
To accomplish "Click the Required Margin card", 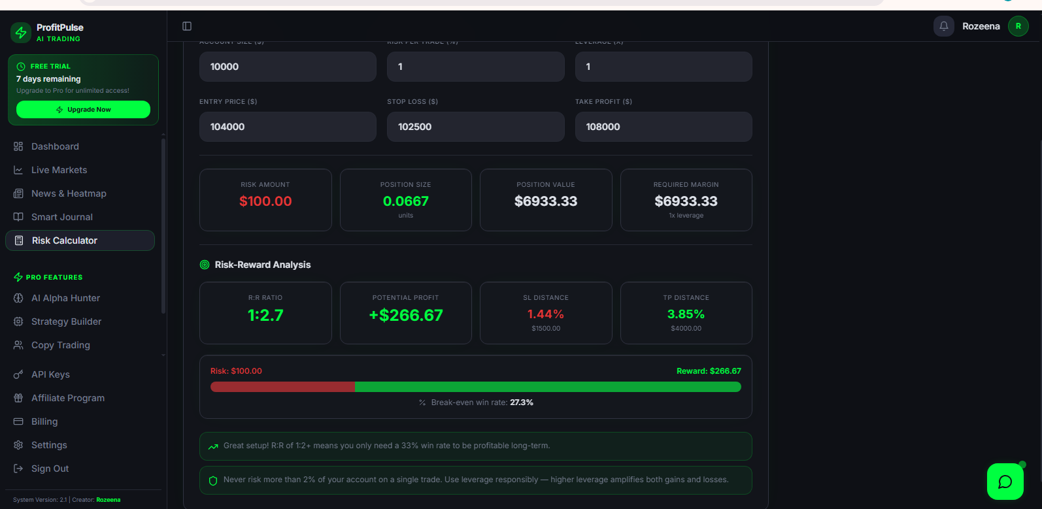I will (686, 200).
